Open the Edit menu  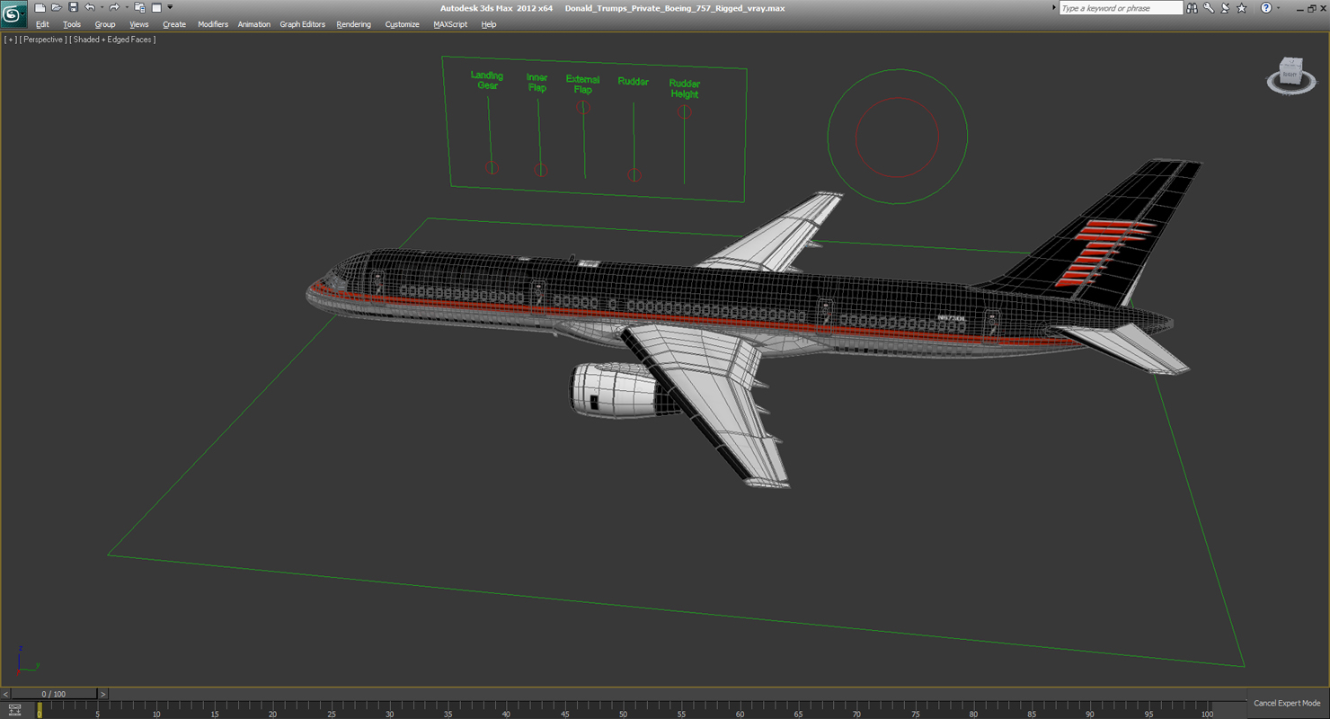[42, 24]
